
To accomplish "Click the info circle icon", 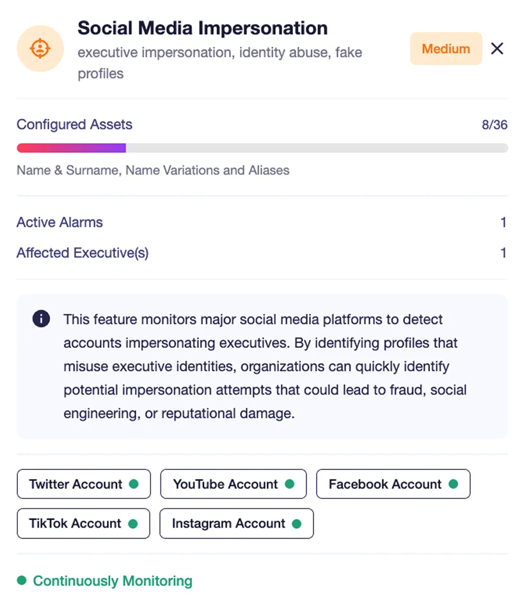I will [x=42, y=319].
